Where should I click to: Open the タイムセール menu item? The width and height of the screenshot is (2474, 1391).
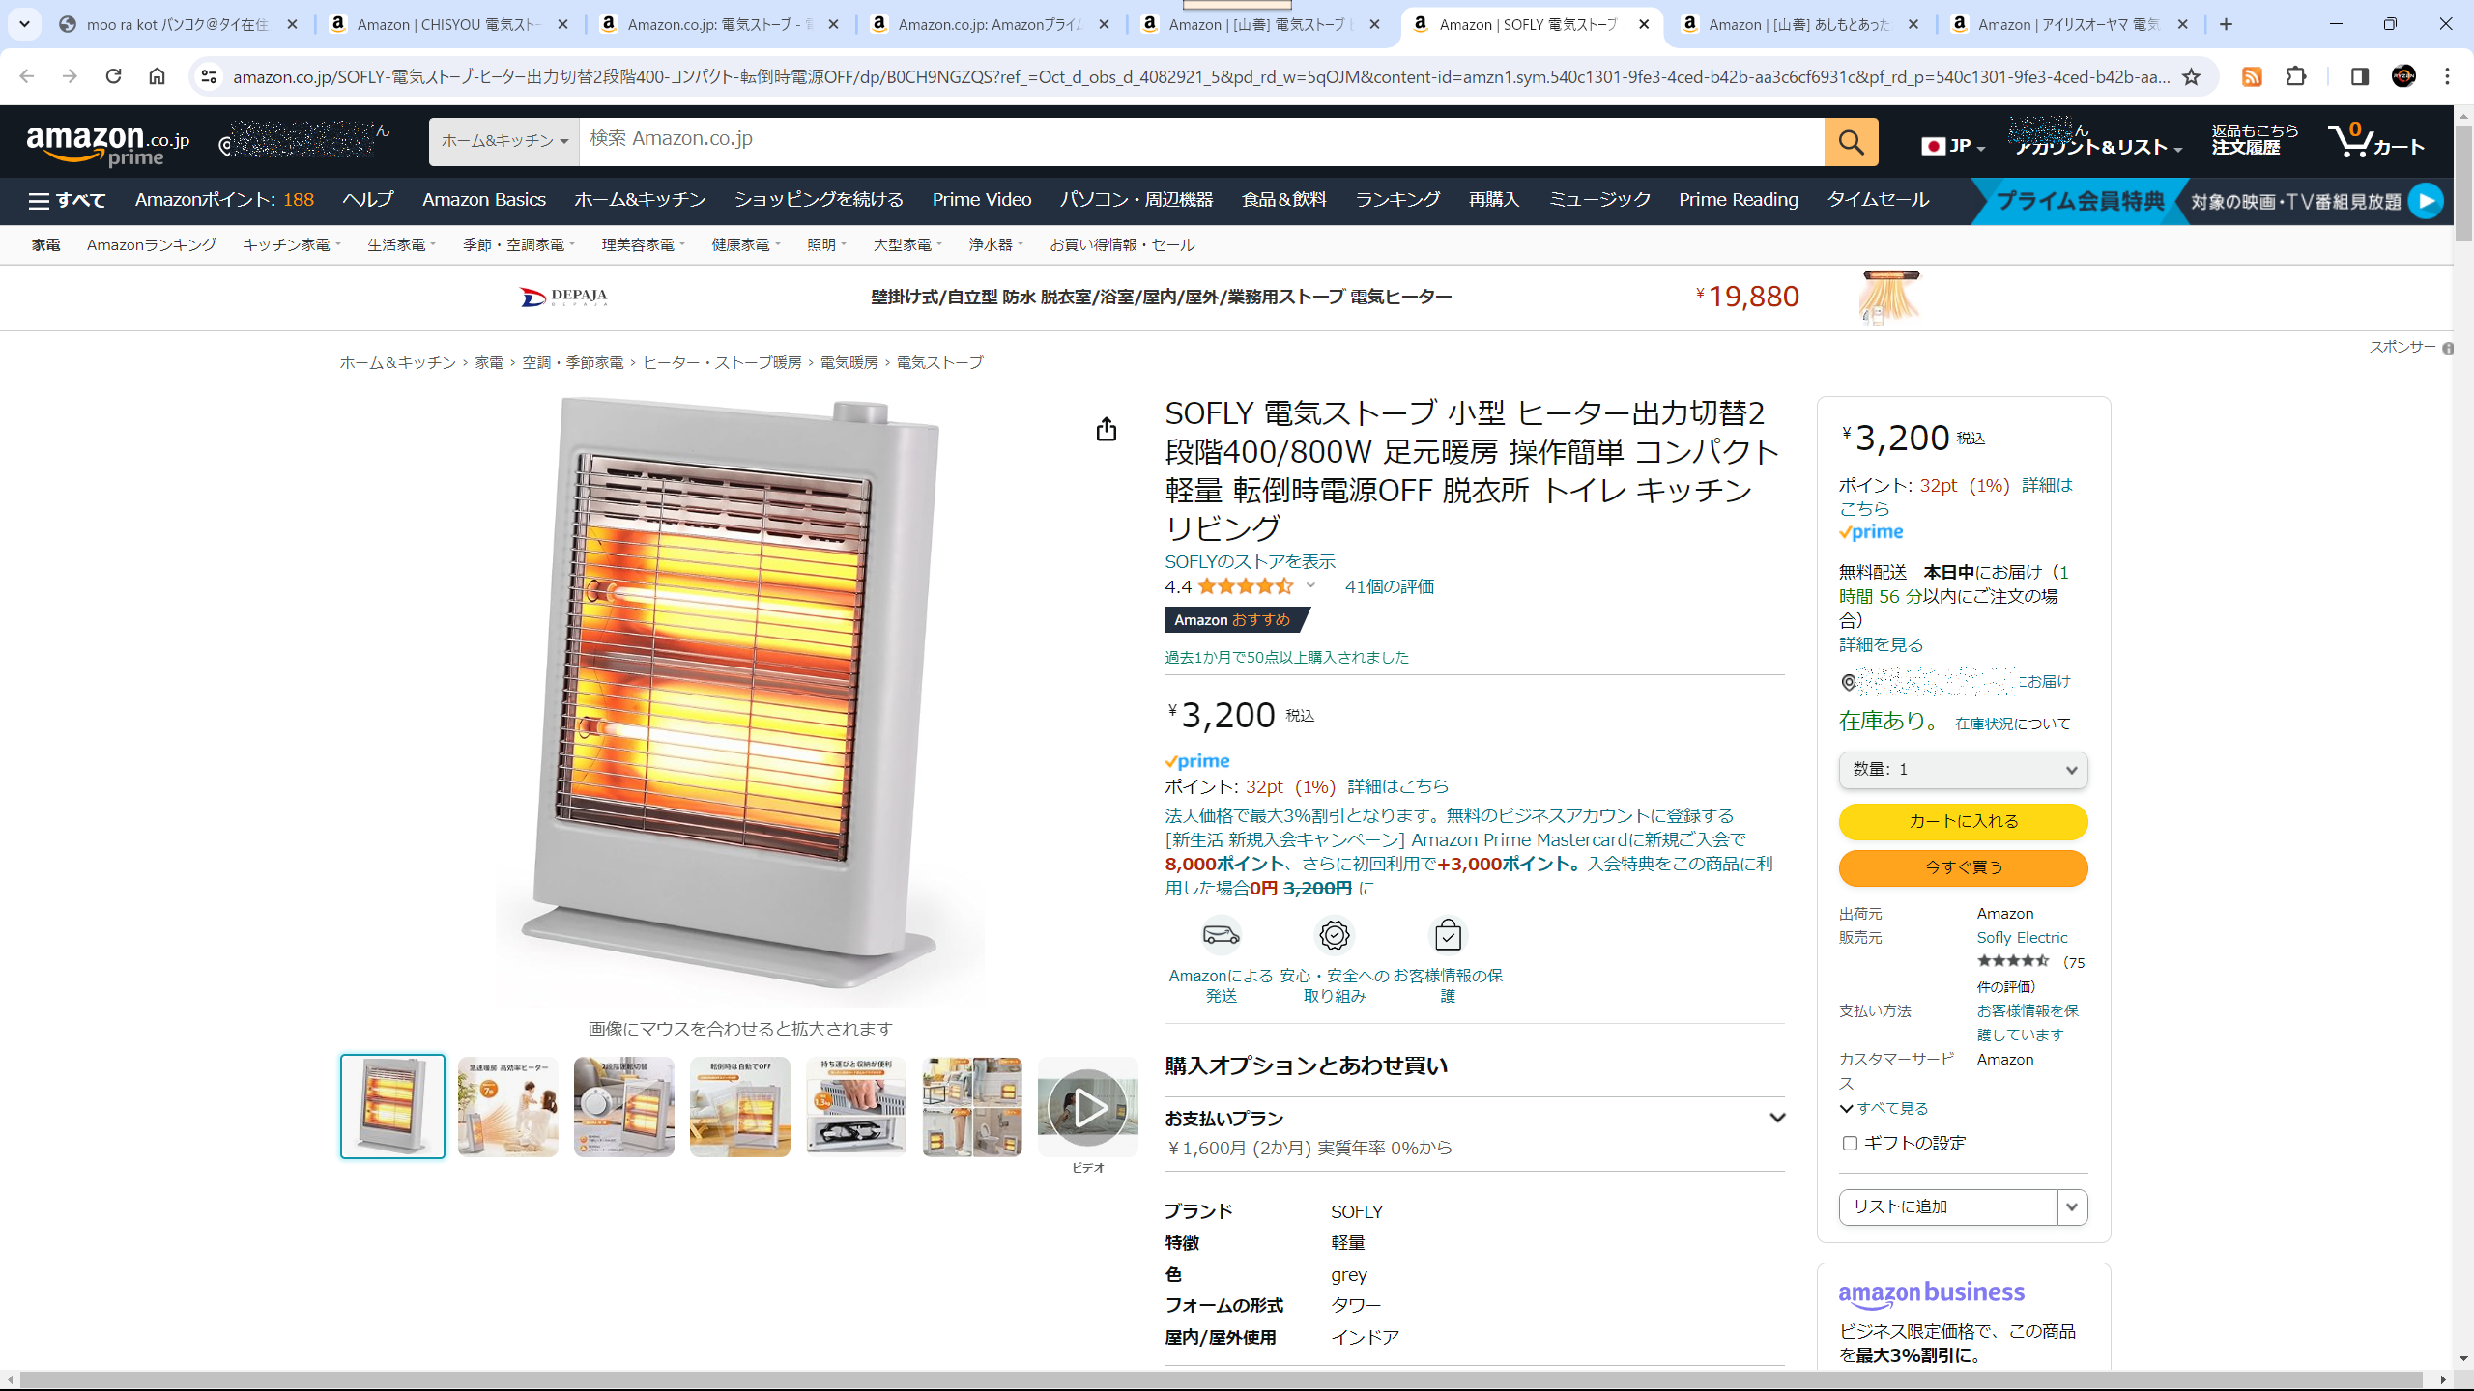(x=1877, y=200)
